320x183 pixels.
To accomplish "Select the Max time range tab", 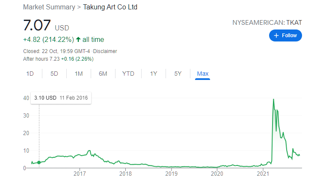I will pos(203,74).
